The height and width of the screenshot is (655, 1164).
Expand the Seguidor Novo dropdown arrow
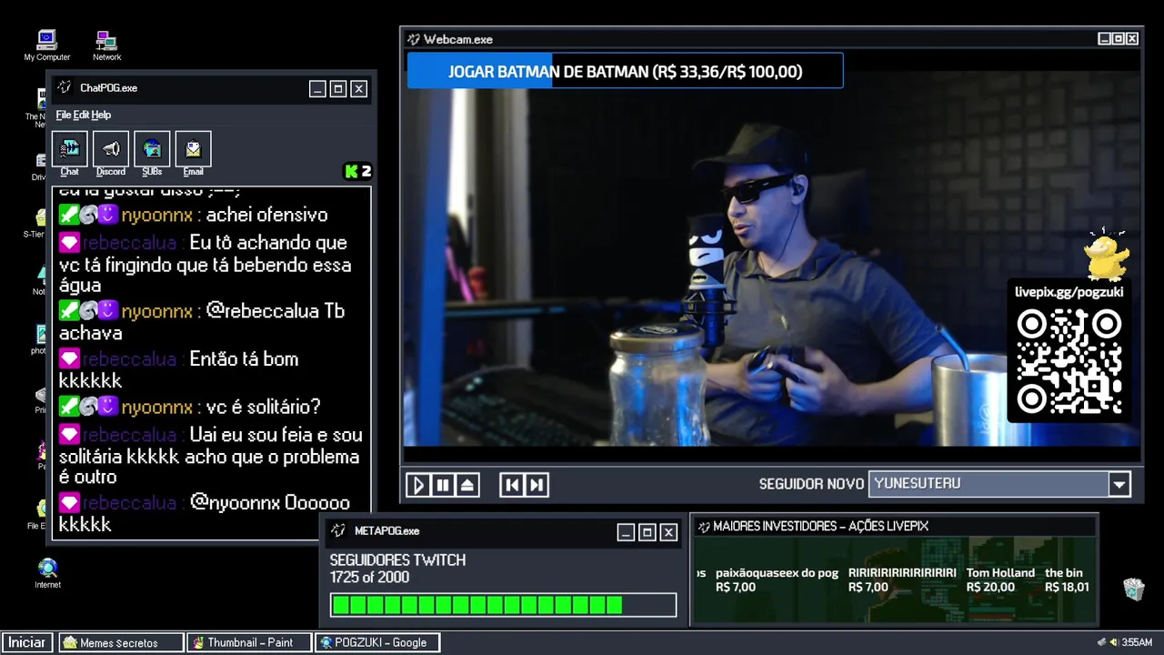click(1119, 484)
